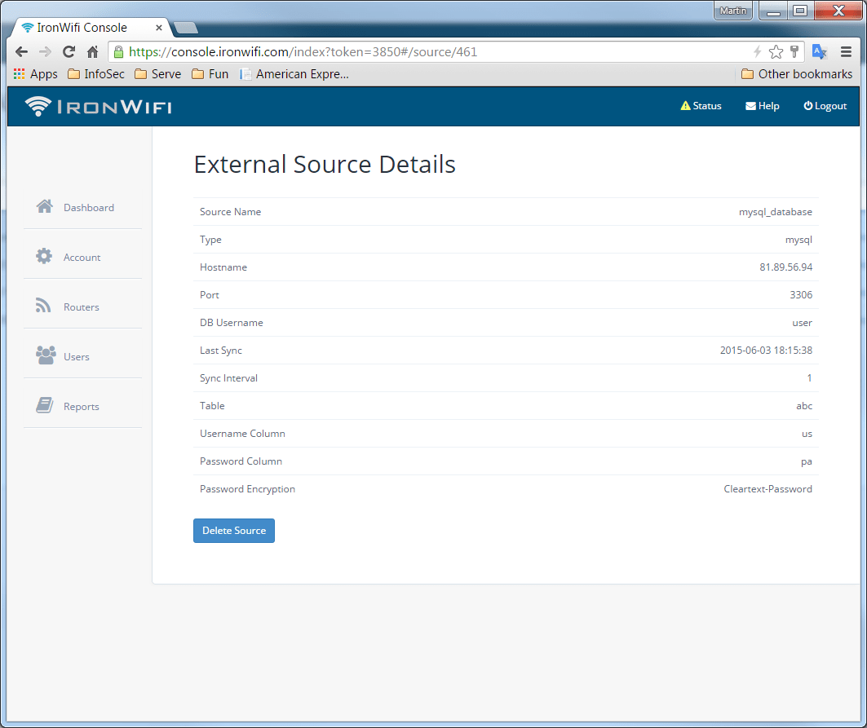867x728 pixels.
Task: Close the IronWifi Console tab
Action: pos(159,27)
